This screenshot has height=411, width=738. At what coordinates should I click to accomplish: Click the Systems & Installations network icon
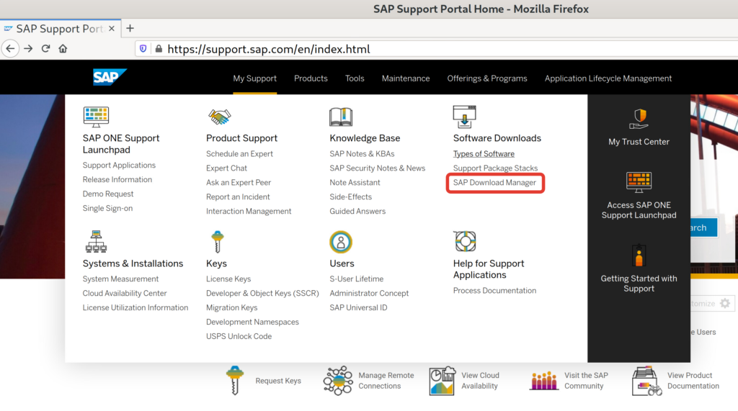pos(96,242)
